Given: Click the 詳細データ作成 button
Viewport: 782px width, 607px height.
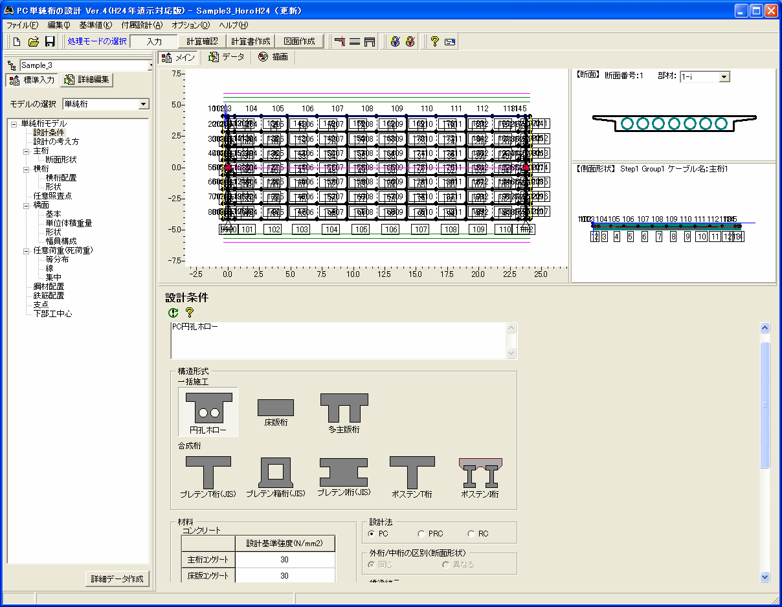Looking at the screenshot, I should pyautogui.click(x=117, y=579).
